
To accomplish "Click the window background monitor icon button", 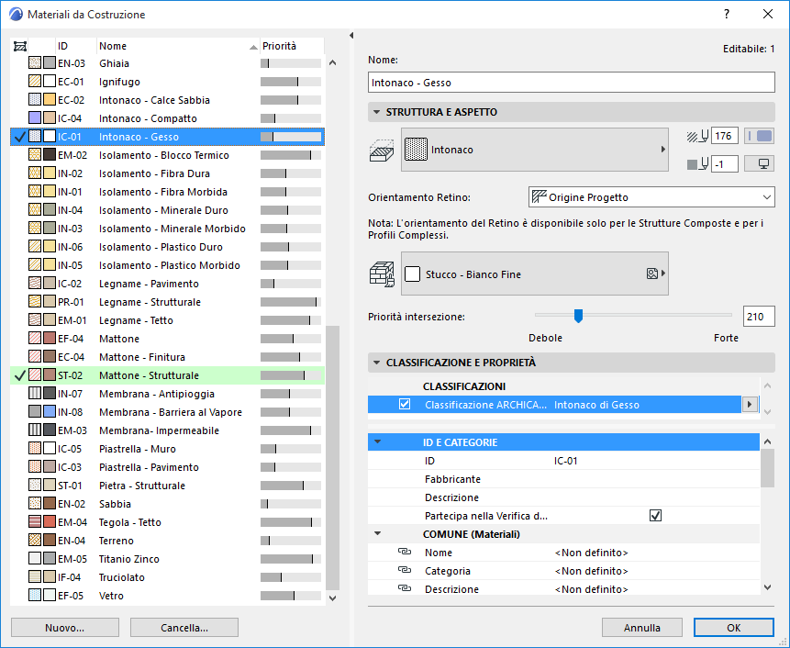I will point(760,163).
